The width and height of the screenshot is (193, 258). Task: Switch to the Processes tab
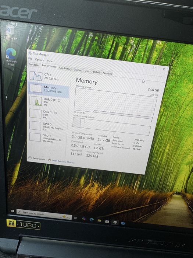click(34, 64)
